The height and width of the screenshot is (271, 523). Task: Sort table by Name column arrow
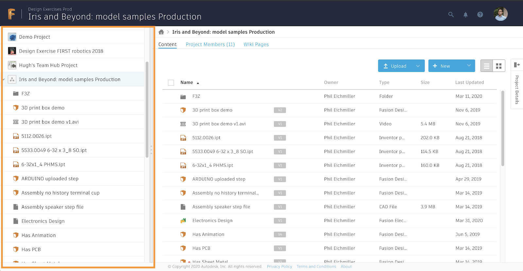[198, 83]
